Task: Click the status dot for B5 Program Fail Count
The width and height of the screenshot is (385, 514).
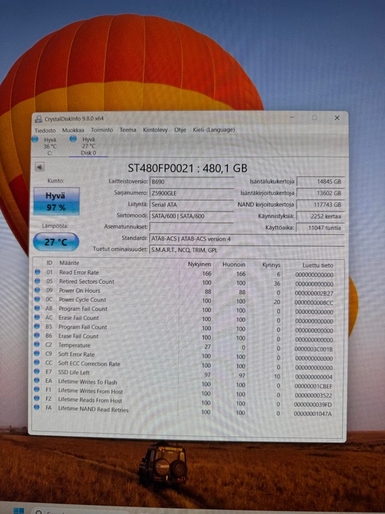Action: (x=37, y=326)
